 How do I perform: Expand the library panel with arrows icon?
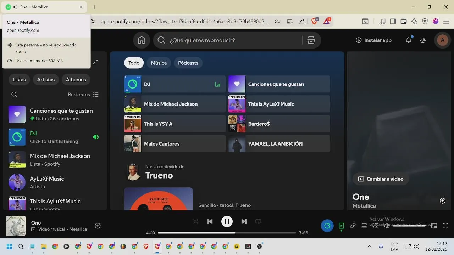[x=95, y=62]
